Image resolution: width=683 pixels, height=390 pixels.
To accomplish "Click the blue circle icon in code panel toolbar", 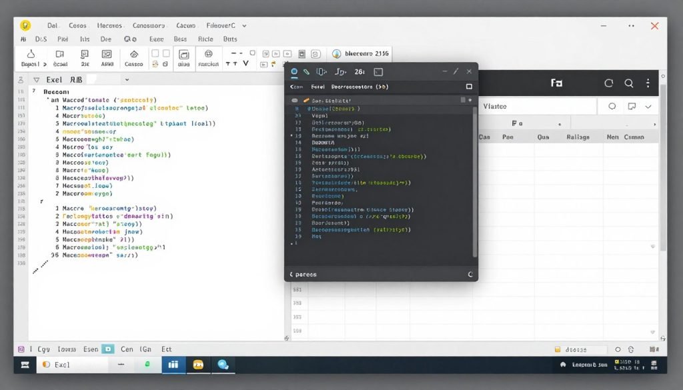I will point(294,72).
